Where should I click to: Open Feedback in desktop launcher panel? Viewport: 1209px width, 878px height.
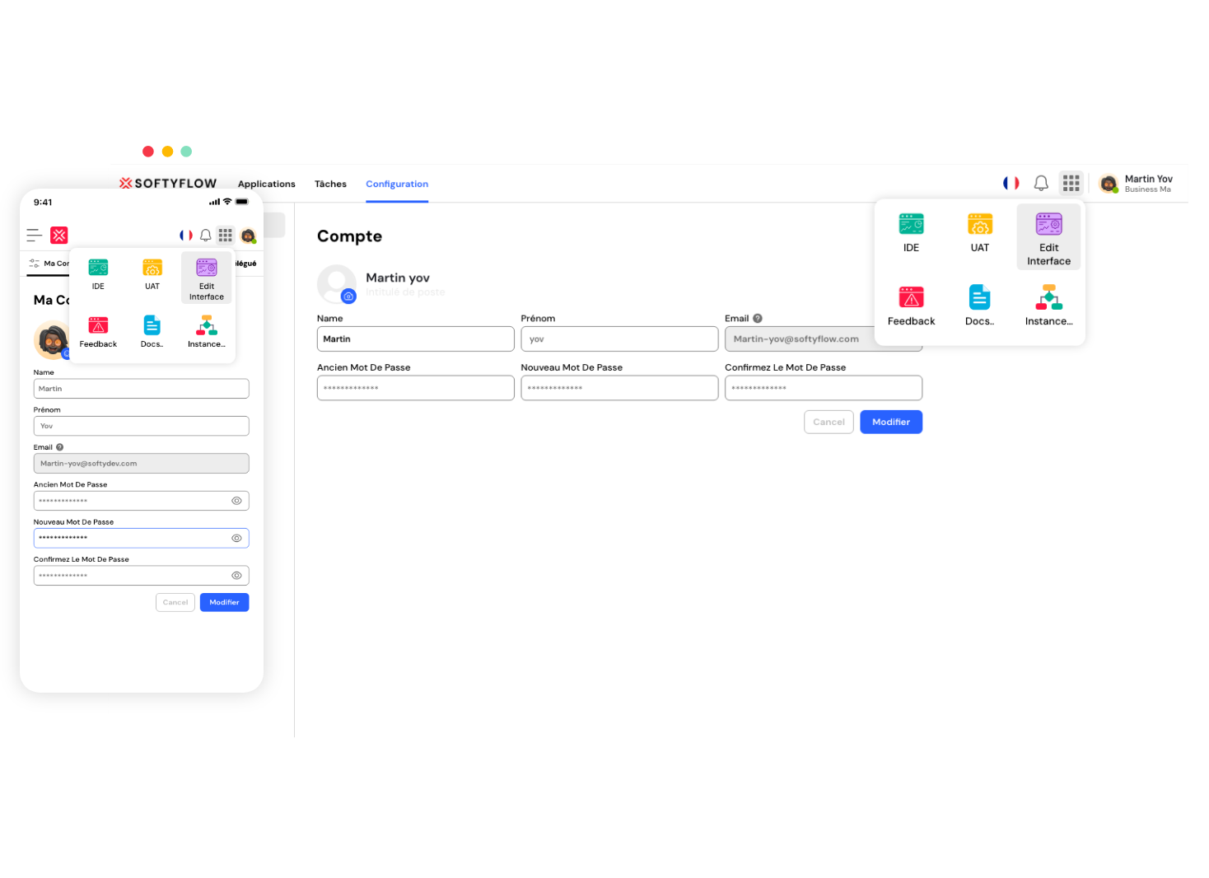[x=911, y=306]
